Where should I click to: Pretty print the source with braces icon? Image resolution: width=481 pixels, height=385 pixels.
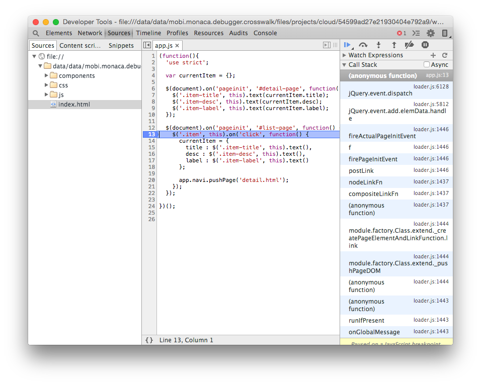pyautogui.click(x=149, y=340)
